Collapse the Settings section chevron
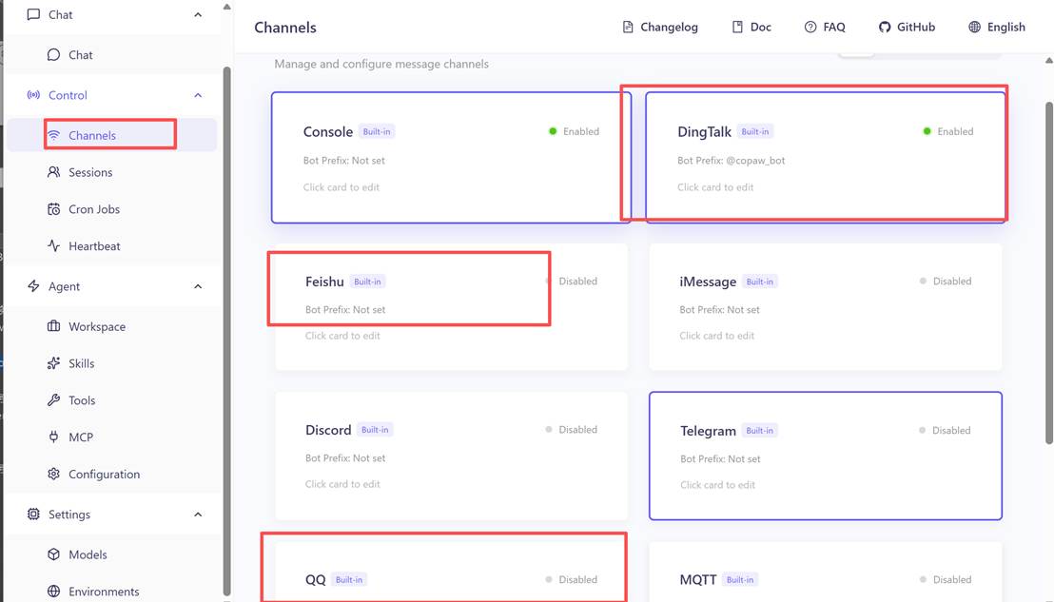 coord(198,515)
